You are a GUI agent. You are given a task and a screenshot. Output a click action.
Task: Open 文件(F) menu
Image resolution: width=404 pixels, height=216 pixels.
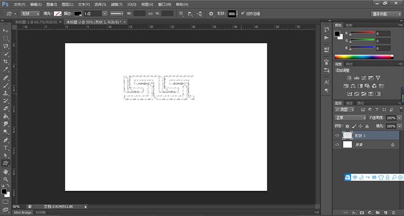[x=20, y=5]
